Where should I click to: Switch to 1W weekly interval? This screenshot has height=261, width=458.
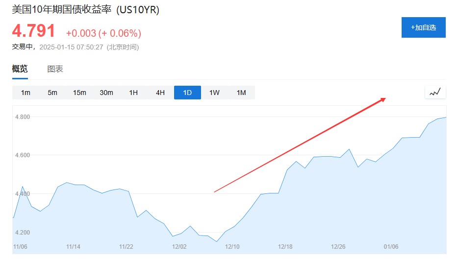point(214,93)
